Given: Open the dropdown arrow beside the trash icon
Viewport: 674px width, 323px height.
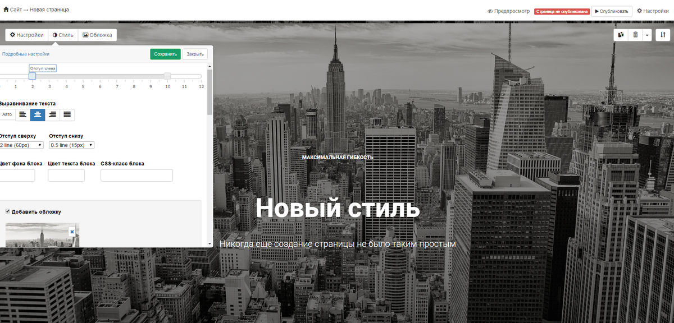Looking at the screenshot, I should click(647, 35).
